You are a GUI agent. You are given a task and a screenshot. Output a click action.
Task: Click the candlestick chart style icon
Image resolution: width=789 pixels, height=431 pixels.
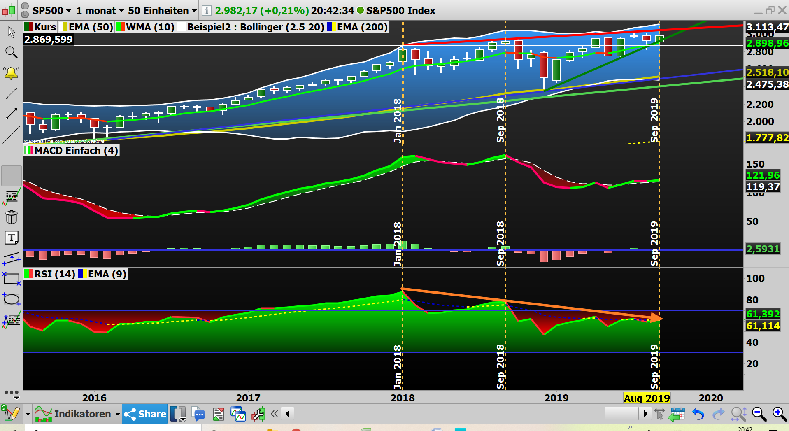[9, 10]
